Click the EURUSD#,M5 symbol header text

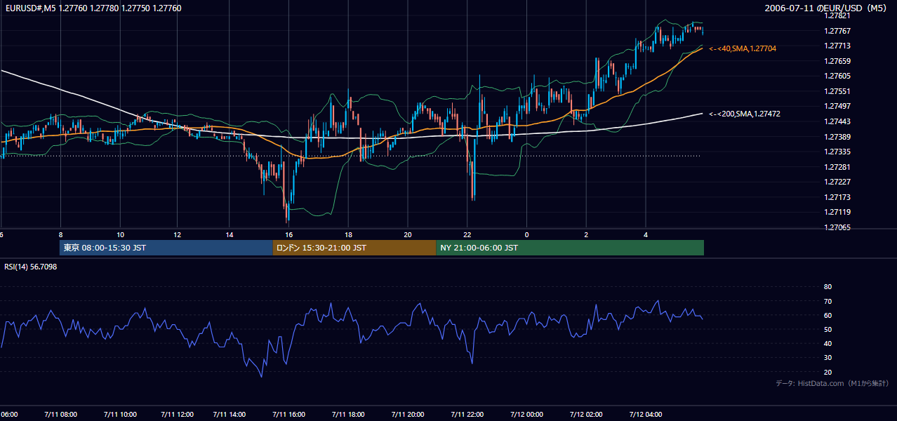coord(93,8)
